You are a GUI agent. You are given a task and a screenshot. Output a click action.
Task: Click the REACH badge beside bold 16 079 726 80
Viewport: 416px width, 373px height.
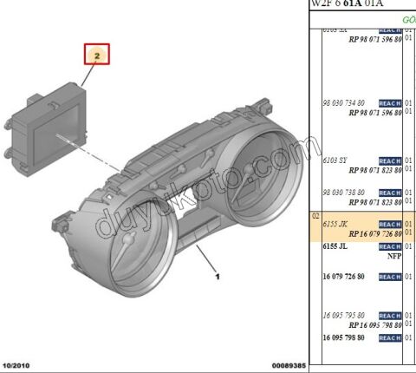point(390,277)
